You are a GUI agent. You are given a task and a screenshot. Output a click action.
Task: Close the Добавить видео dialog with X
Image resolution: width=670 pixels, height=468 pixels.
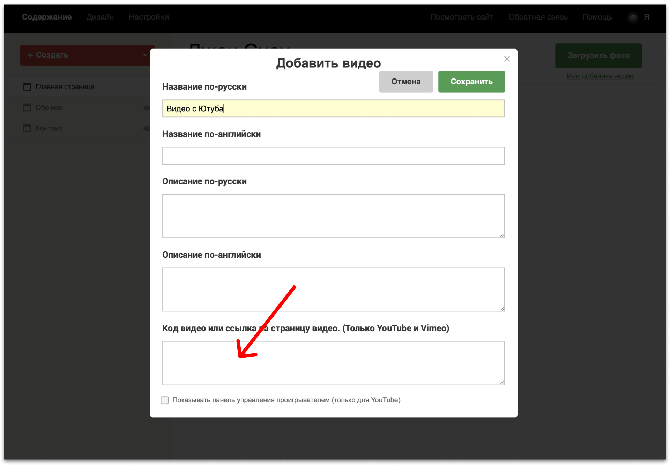point(507,59)
